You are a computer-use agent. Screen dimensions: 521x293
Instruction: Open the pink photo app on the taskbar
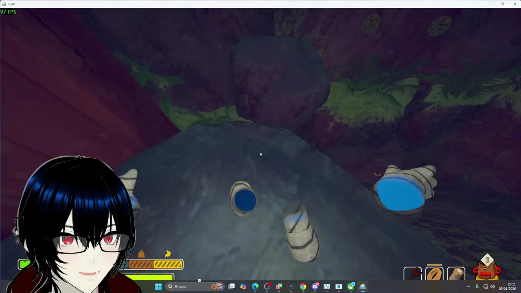279,286
